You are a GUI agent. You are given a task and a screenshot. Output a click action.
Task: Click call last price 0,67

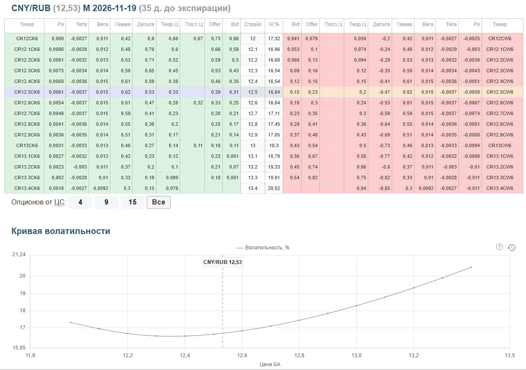(198, 38)
